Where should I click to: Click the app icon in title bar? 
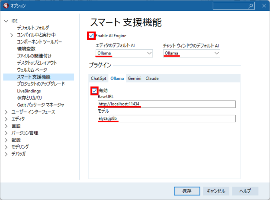pyautogui.click(x=5, y=6)
